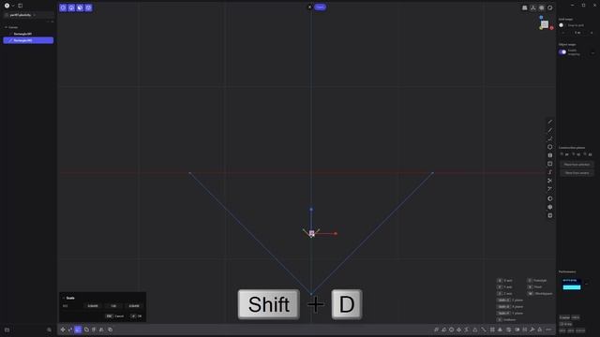Click the red X-axis gizmo handle
This screenshot has height=337, width=600.
tap(336, 233)
